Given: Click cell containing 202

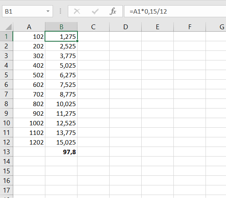Looking at the screenshot, I should tap(29, 46).
